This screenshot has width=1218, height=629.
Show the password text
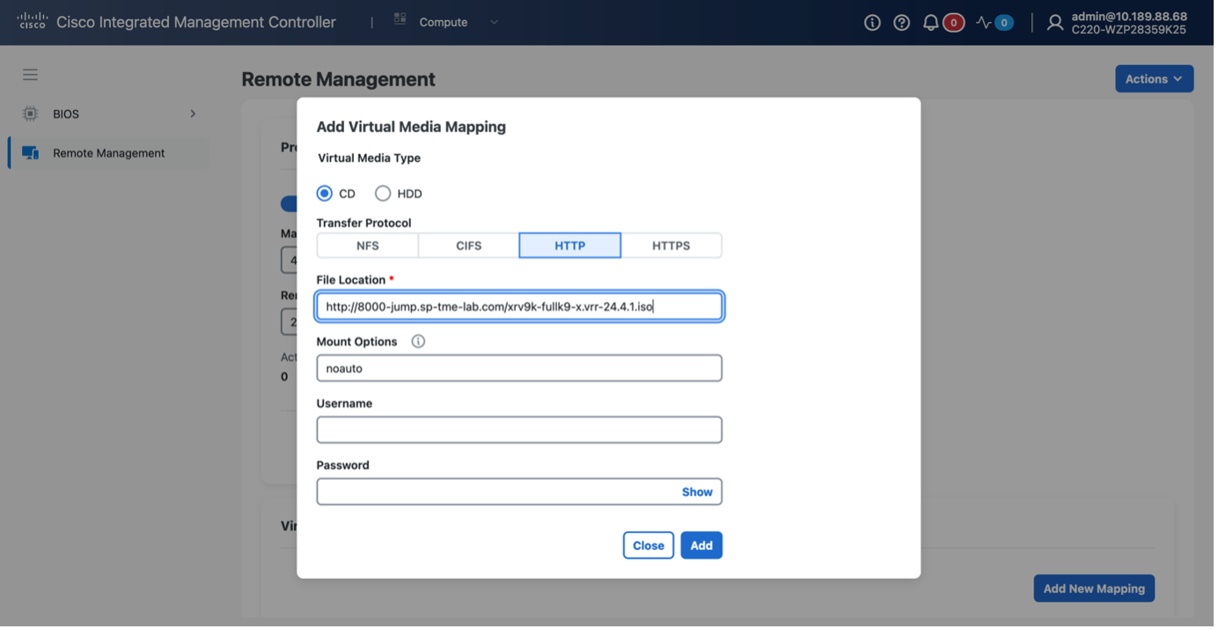coord(697,492)
